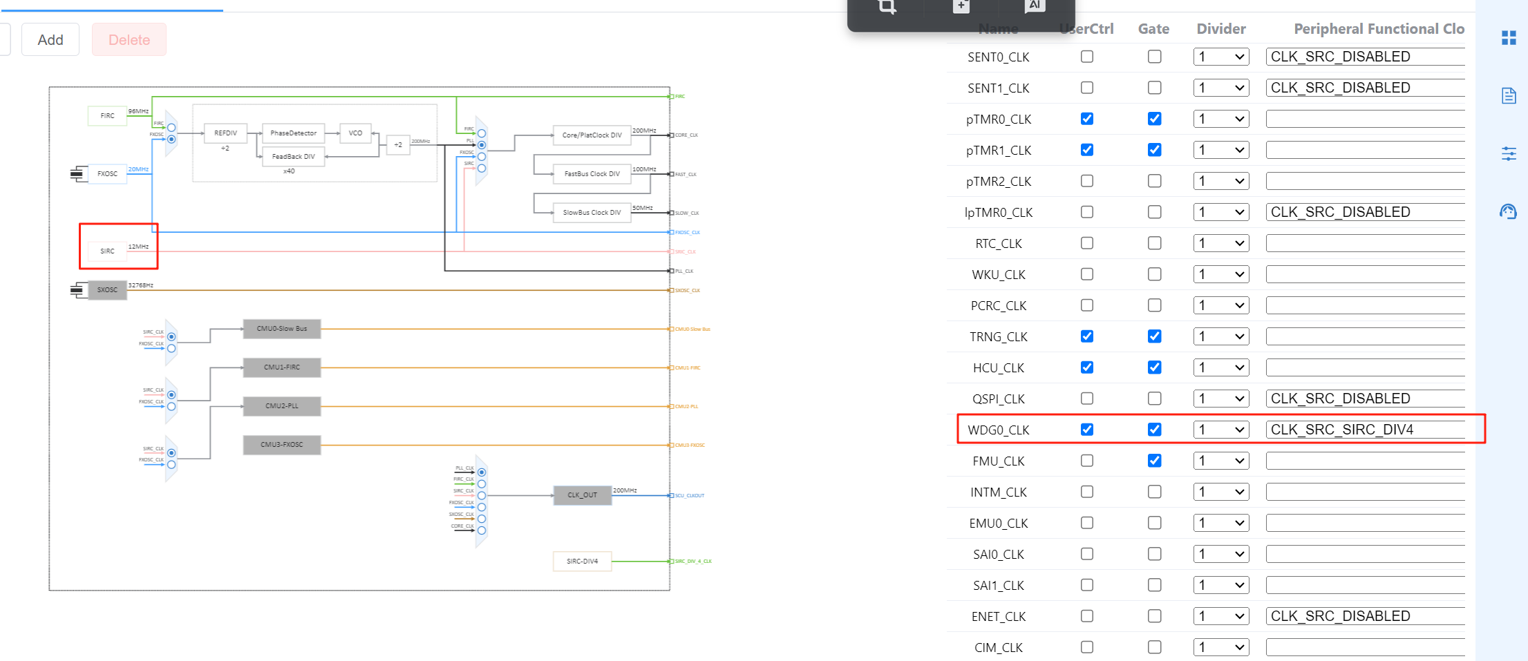Screen dimensions: 1528x661
Task: Enable UserCtrl for SENT0_CLK
Action: [1087, 57]
